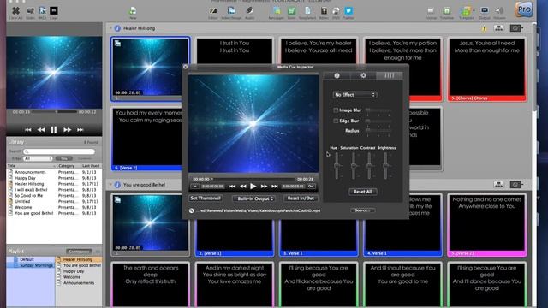Select Welcome in the playlist items
Viewport: 548px width, 308px height.
coord(72,277)
